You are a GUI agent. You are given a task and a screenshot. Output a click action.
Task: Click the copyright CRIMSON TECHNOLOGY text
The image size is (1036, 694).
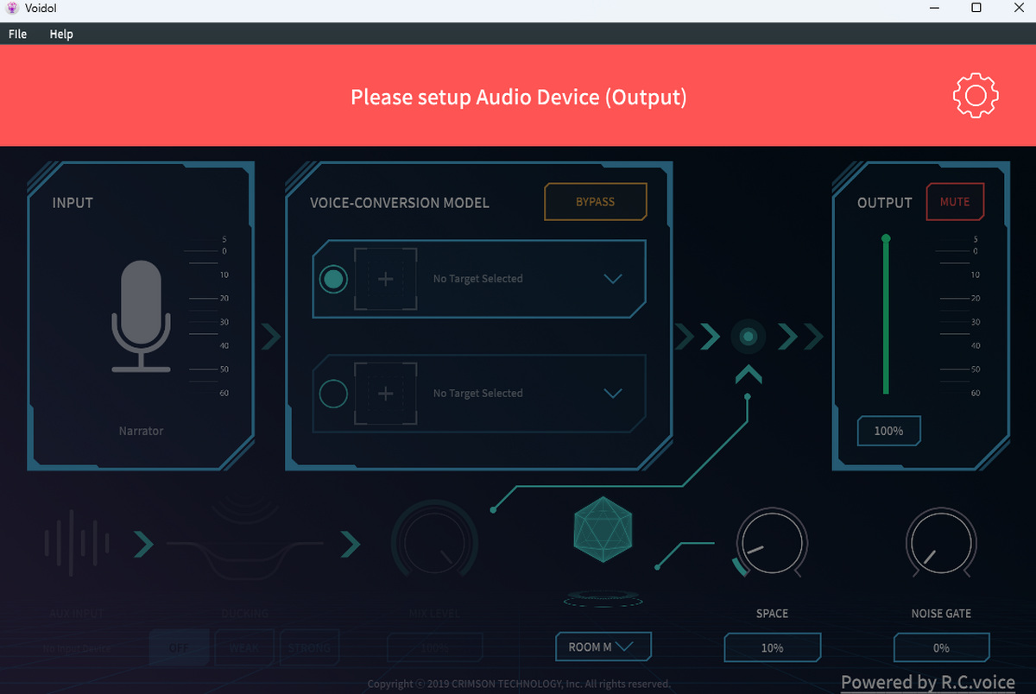pyautogui.click(x=519, y=684)
